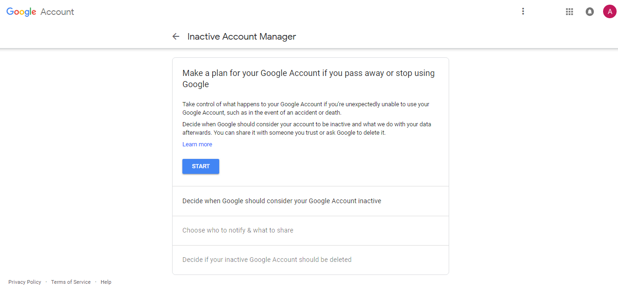
Task: Expand 'Decide if your inactive Google Account should be deleted'
Action: click(x=311, y=260)
